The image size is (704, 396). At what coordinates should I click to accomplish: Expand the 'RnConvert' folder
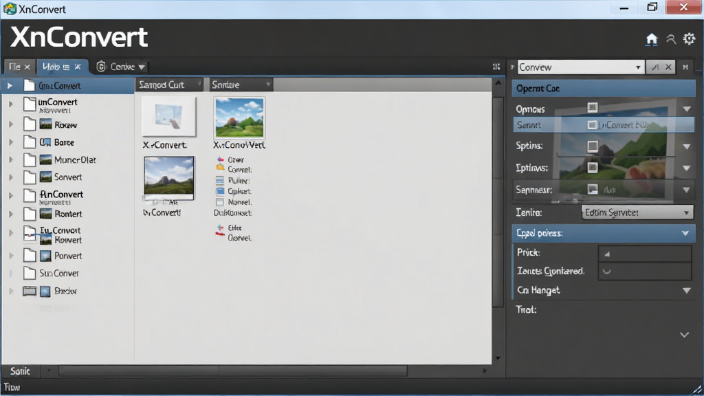point(11,196)
